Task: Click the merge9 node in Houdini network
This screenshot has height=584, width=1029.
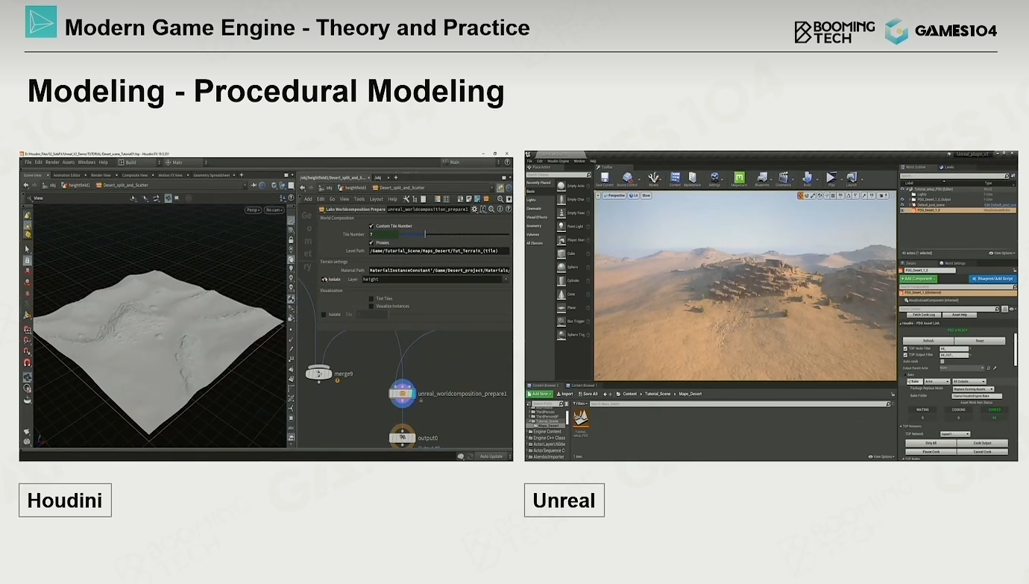Action: 318,373
